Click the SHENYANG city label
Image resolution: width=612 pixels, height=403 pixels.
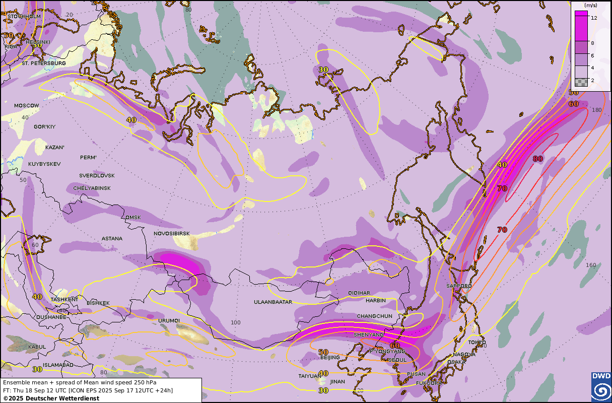click(x=368, y=334)
